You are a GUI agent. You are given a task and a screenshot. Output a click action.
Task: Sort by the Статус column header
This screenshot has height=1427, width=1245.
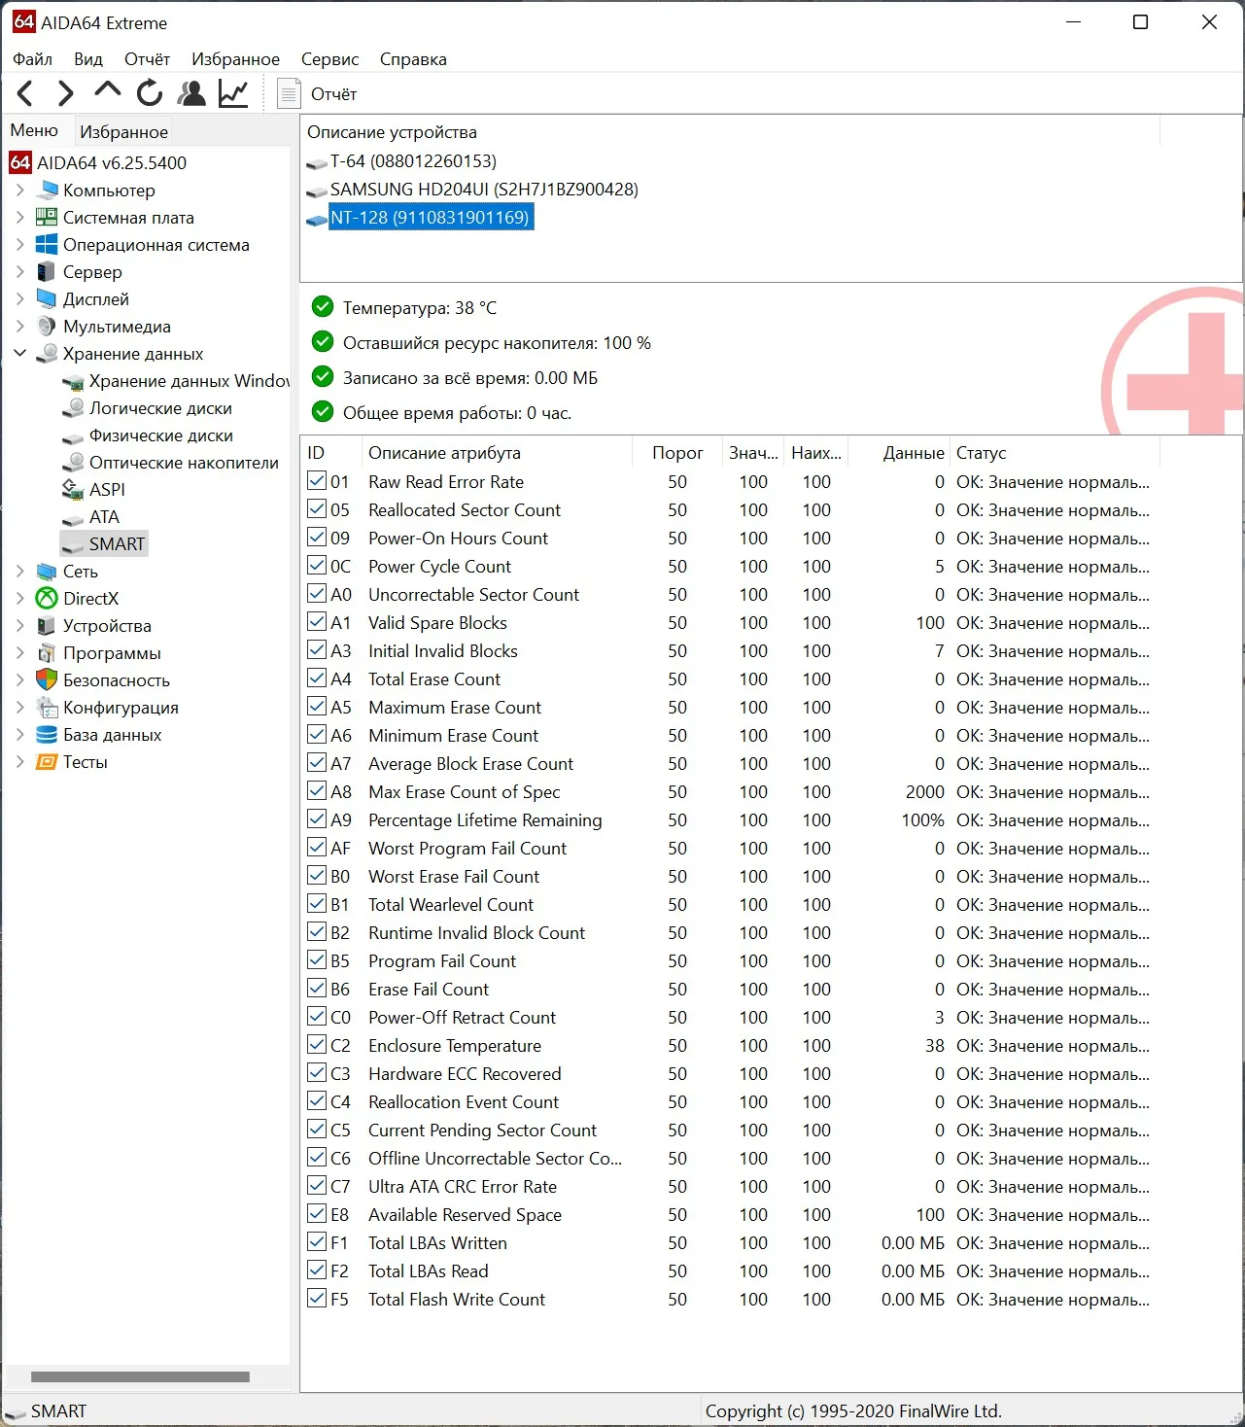coord(1055,453)
